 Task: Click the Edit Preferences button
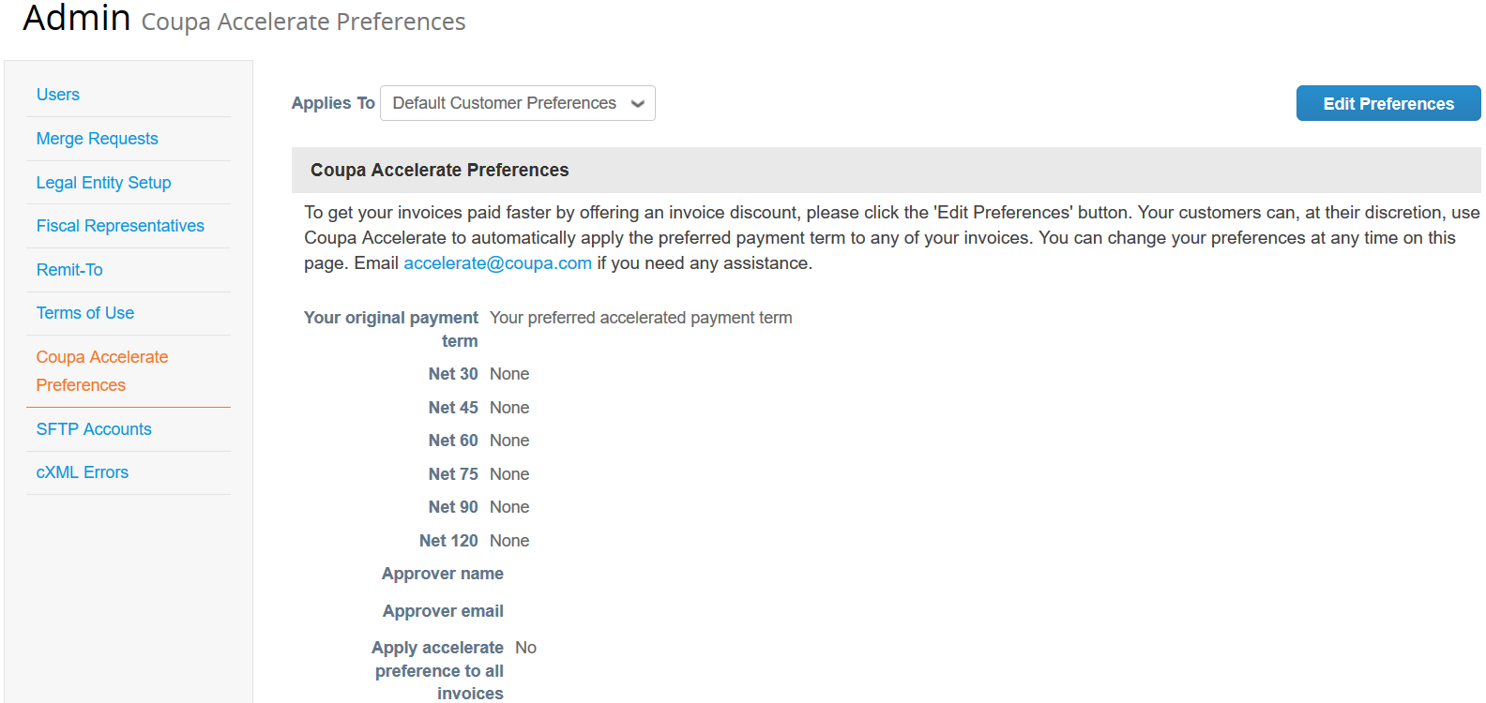pos(1388,103)
